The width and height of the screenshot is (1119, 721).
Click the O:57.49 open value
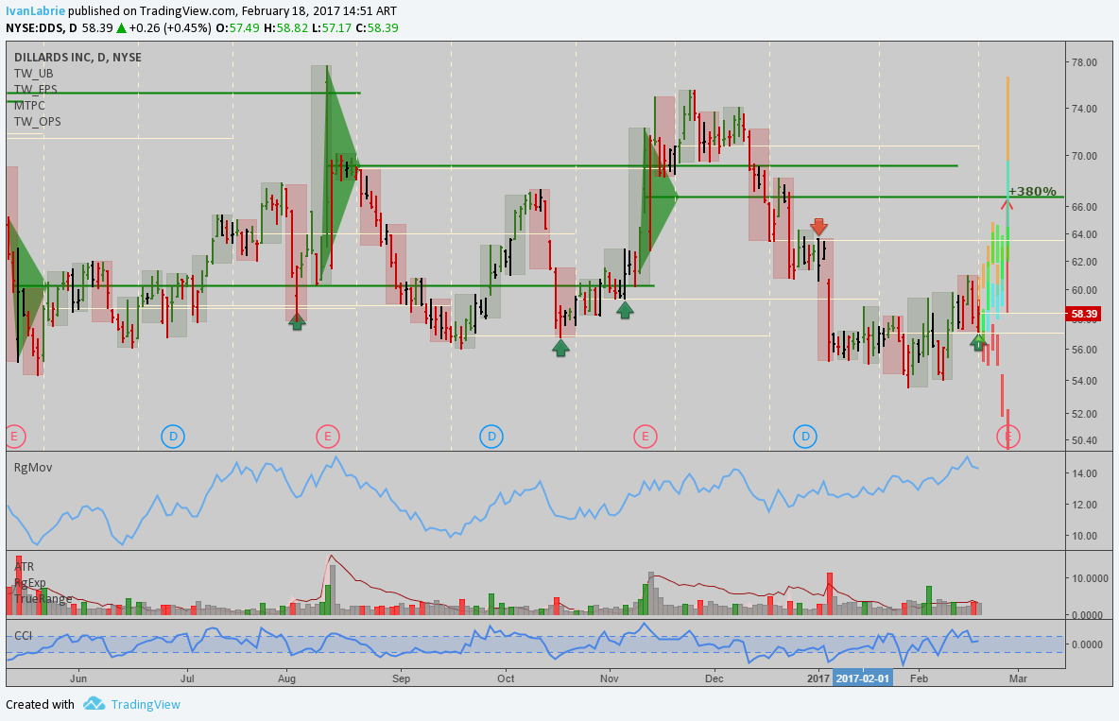237,28
